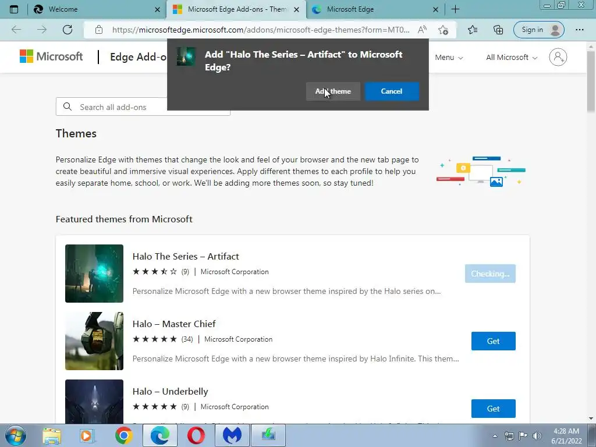Click Halo Artifact theme thumbnail
The width and height of the screenshot is (596, 447).
point(94,274)
